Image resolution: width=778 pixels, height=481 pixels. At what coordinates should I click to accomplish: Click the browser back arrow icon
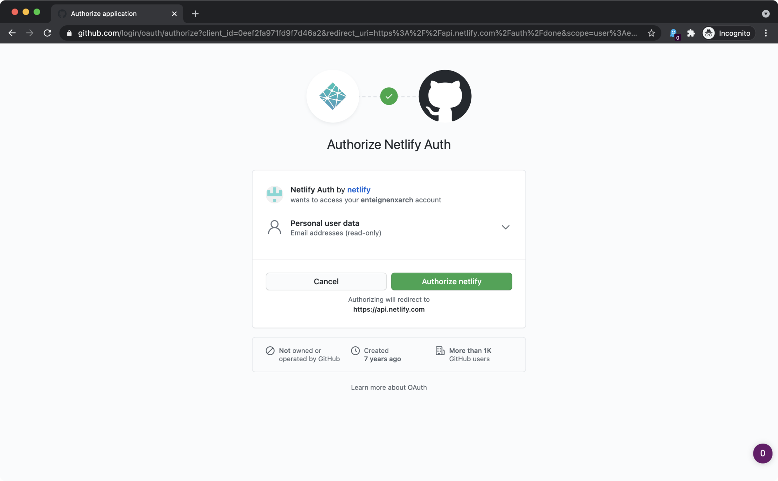coord(12,33)
